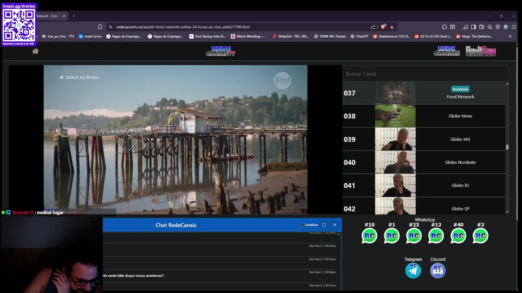This screenshot has height=293, width=522.
Task: Click the Assistindo badge on Food Network
Action: click(460, 89)
